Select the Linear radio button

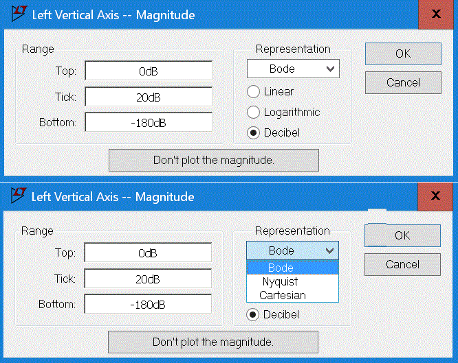254,91
